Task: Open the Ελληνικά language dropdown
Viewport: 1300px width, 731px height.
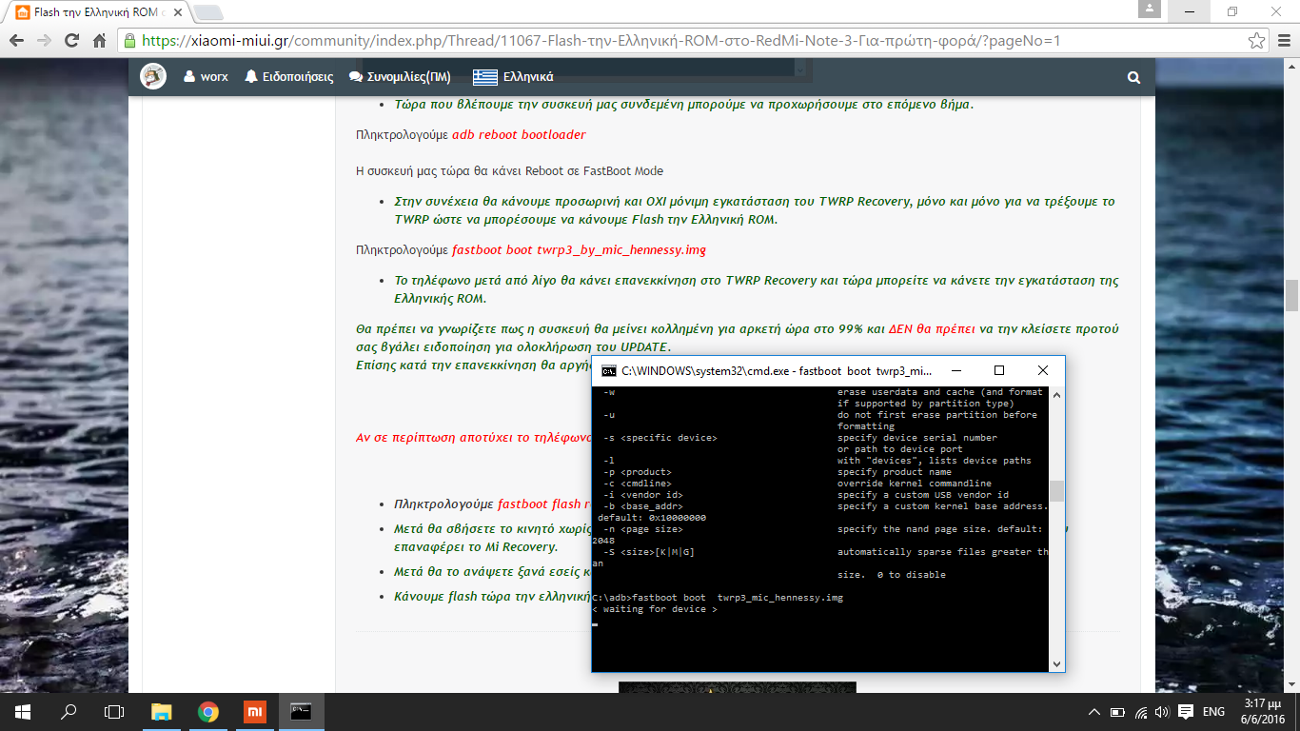Action: coord(514,77)
